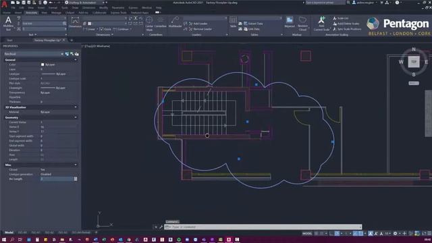This screenshot has width=432, height=243.
Task: Click the Multileader tool
Action: tap(175, 22)
